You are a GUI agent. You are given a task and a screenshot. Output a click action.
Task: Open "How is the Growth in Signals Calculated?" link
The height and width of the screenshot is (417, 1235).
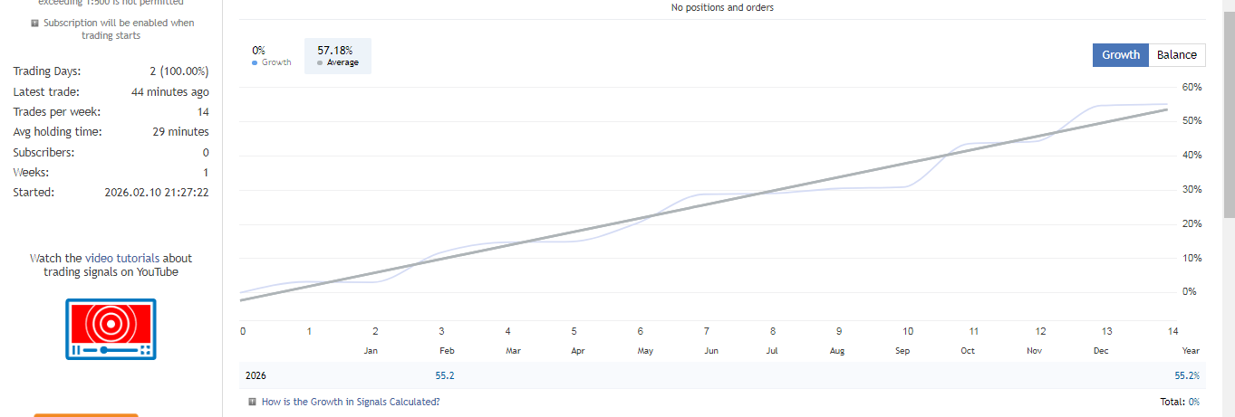[x=351, y=402]
